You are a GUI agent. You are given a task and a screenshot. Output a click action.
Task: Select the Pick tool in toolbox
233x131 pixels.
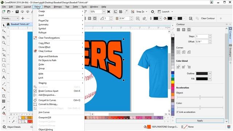click(4, 25)
